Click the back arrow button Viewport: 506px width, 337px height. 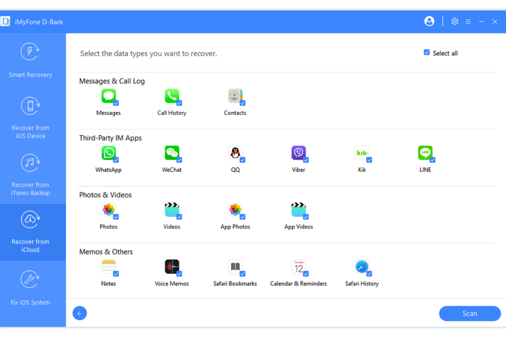point(80,313)
